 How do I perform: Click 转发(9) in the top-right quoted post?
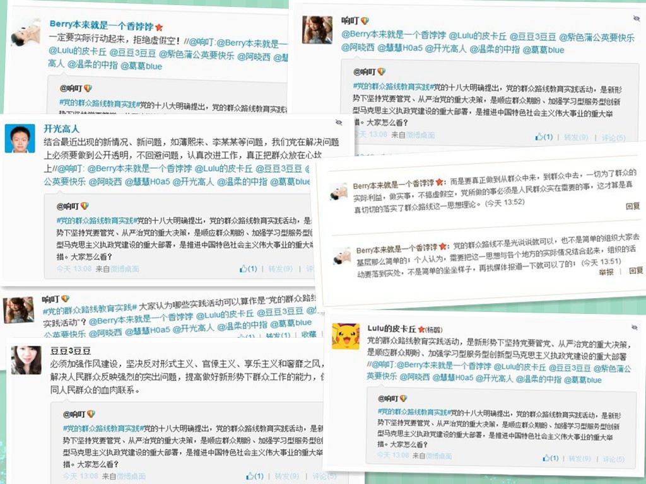pos(576,137)
